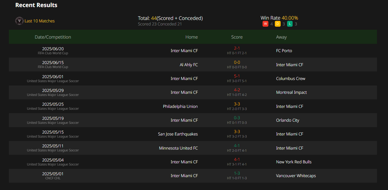
Task: Click the Home column header
Action: click(192, 37)
